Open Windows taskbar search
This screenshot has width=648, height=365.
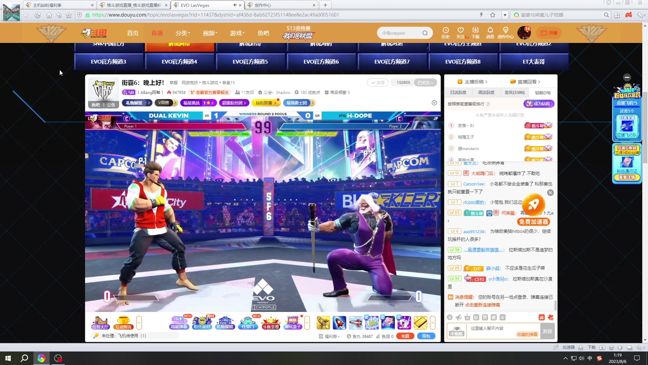coord(24,358)
